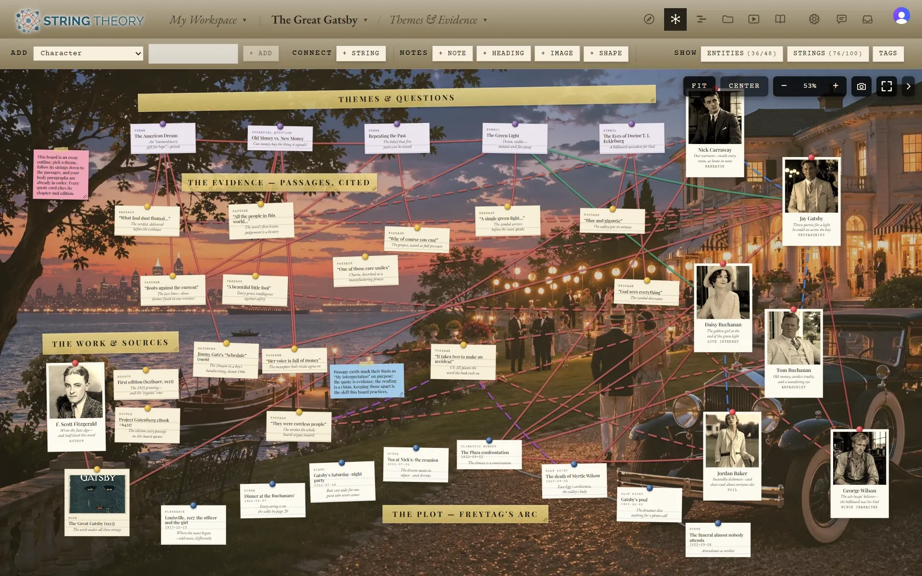Open the folder files icon
This screenshot has height=576, width=922.
pyautogui.click(x=728, y=19)
